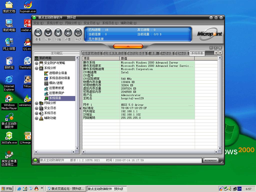Launch QQ penguin from quick launch bar

point(36,189)
